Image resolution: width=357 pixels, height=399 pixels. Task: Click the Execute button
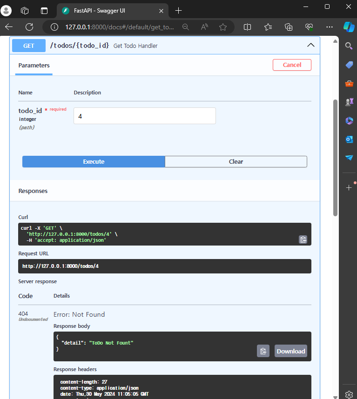pyautogui.click(x=94, y=161)
